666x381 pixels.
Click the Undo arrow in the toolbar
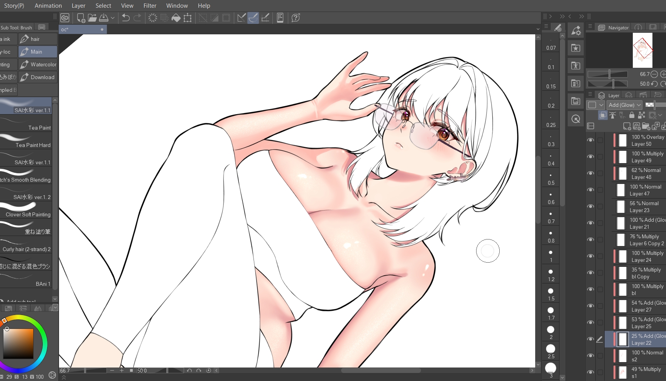click(x=125, y=18)
